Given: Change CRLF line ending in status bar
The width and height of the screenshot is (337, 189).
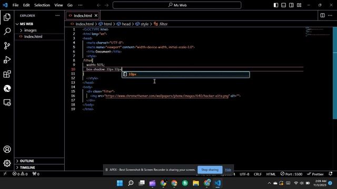Looking at the screenshot, I should coord(257,174).
